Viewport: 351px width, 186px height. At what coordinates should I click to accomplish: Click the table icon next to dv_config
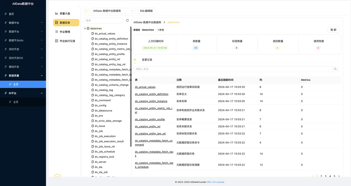point(93,105)
